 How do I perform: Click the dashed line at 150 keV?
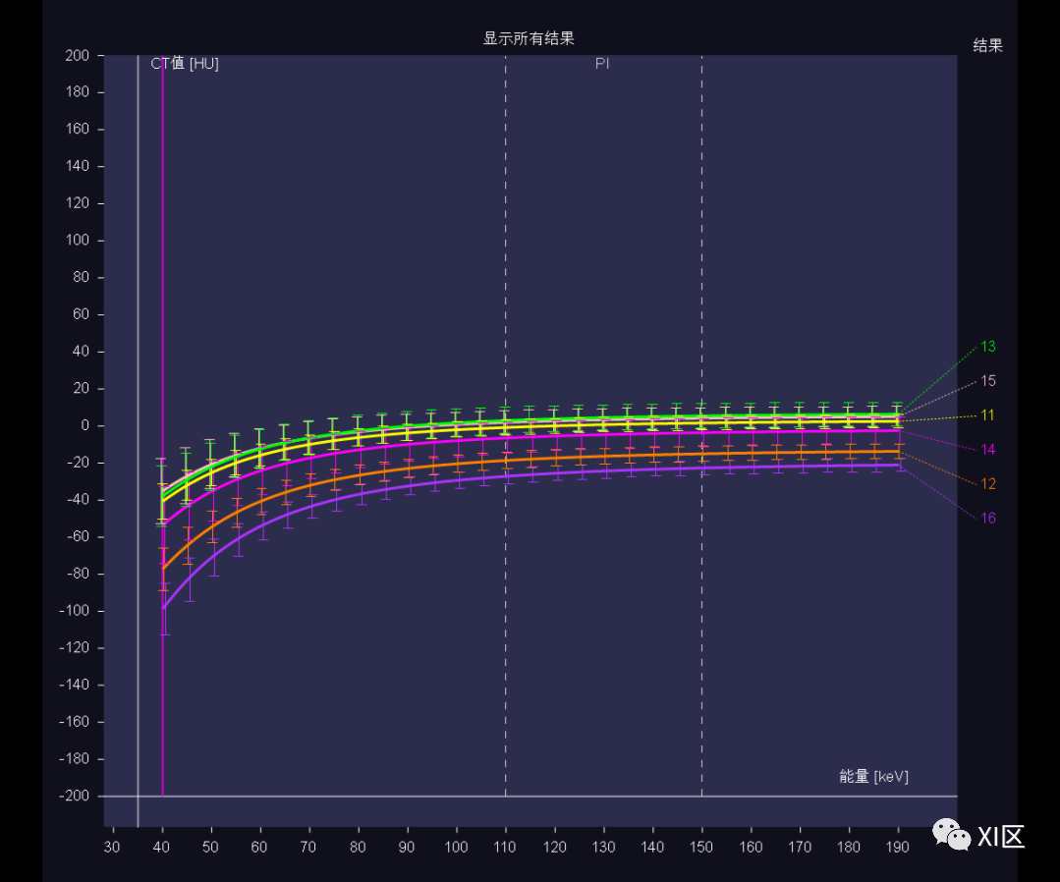[701, 426]
